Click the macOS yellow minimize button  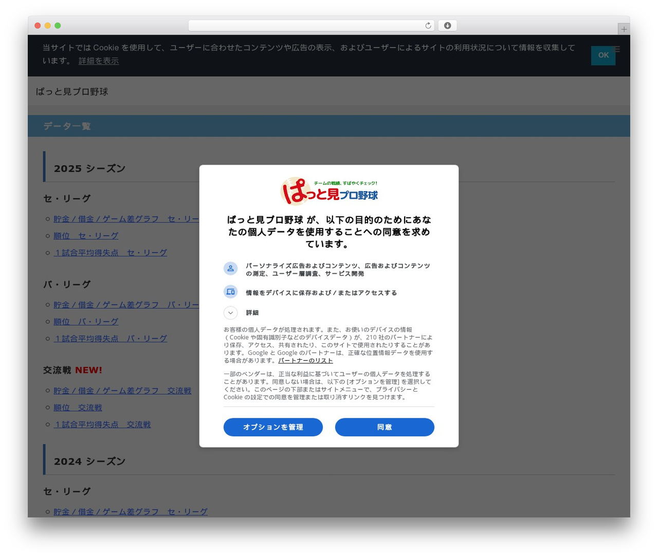[x=48, y=26]
